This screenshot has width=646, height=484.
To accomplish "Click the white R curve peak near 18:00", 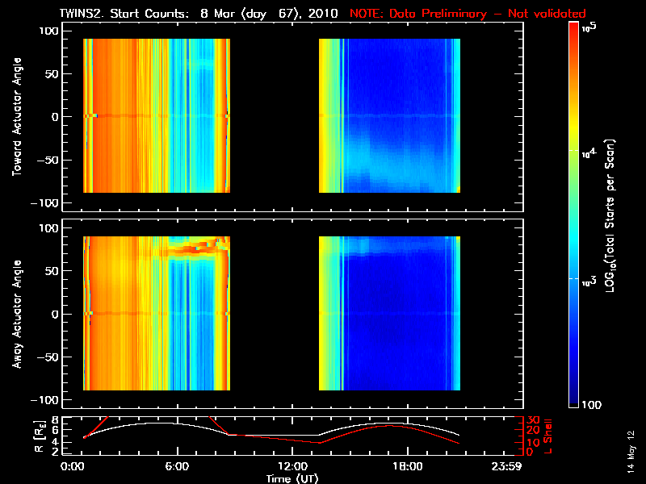I will coord(388,423).
